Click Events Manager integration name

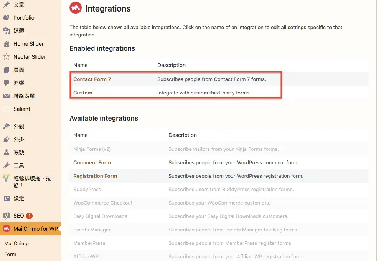[92, 230]
